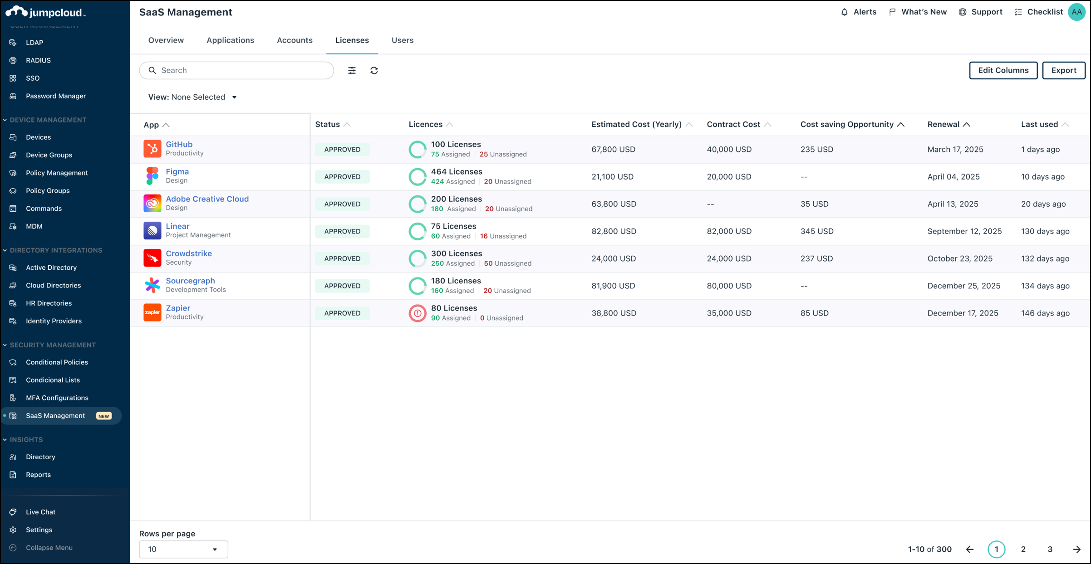This screenshot has height=564, width=1091.
Task: Open Commands in sidebar
Action: (x=44, y=209)
